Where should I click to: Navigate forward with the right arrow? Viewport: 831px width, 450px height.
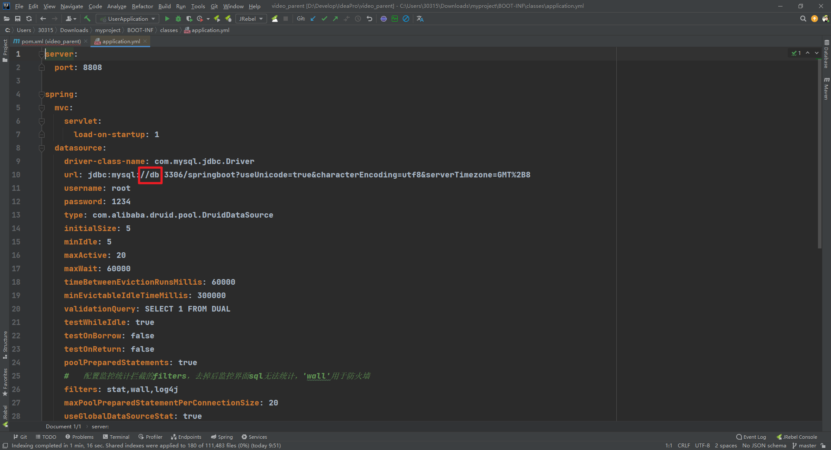click(x=55, y=19)
